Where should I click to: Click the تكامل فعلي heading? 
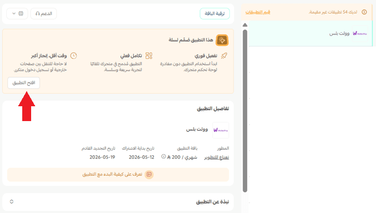(x=131, y=56)
